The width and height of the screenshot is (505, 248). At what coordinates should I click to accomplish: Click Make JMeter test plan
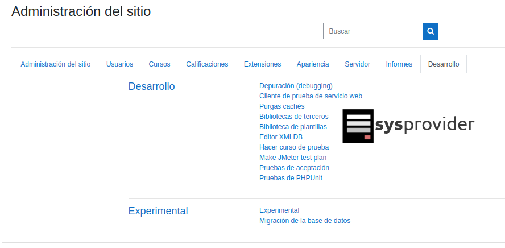[x=293, y=158]
